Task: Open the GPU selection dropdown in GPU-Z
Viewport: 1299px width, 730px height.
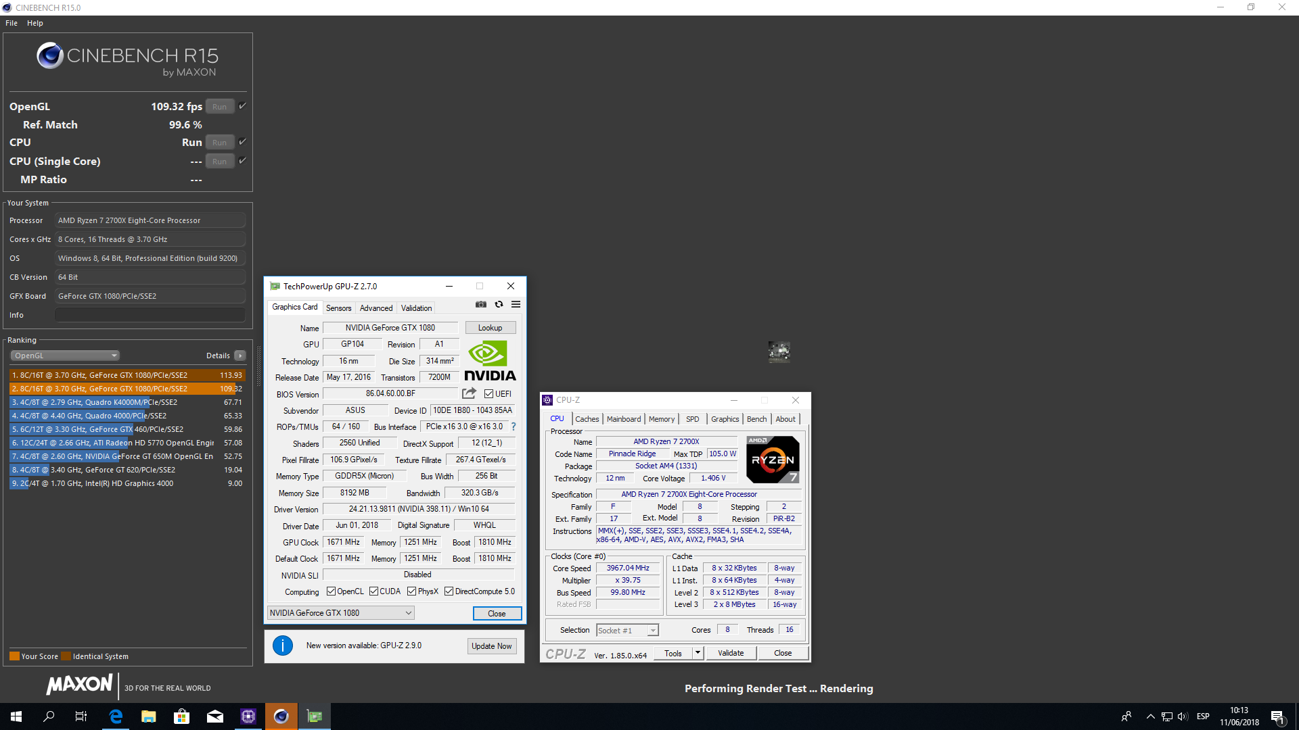Action: point(340,613)
